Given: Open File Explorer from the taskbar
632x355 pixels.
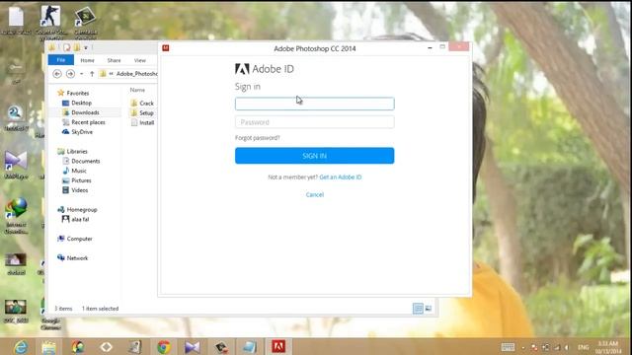Looking at the screenshot, I should pos(48,347).
